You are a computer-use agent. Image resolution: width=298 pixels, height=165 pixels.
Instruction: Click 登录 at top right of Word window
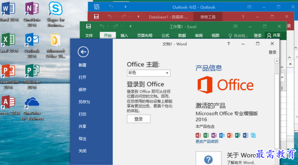click(272, 52)
